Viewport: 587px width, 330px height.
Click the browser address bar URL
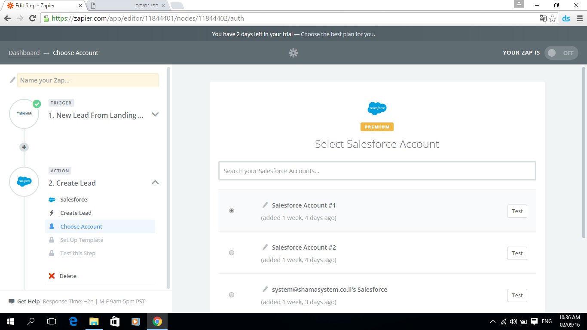pyautogui.click(x=148, y=18)
